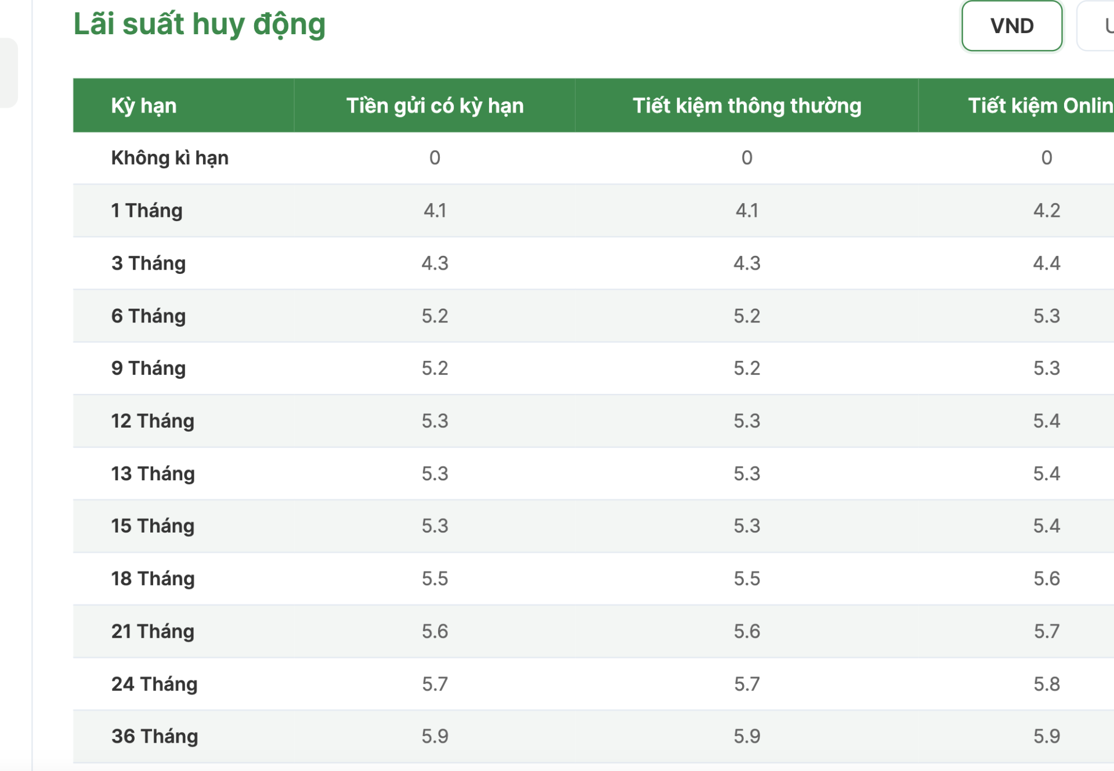Select the 12 Tháng term row

(x=153, y=421)
